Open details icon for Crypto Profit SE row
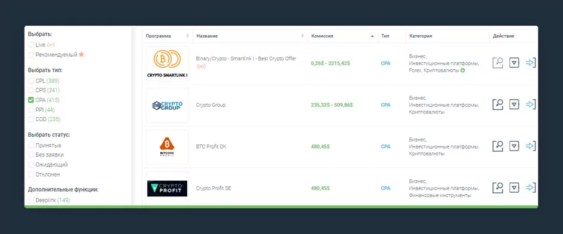Viewport: 563px width, 234px height. [x=498, y=187]
